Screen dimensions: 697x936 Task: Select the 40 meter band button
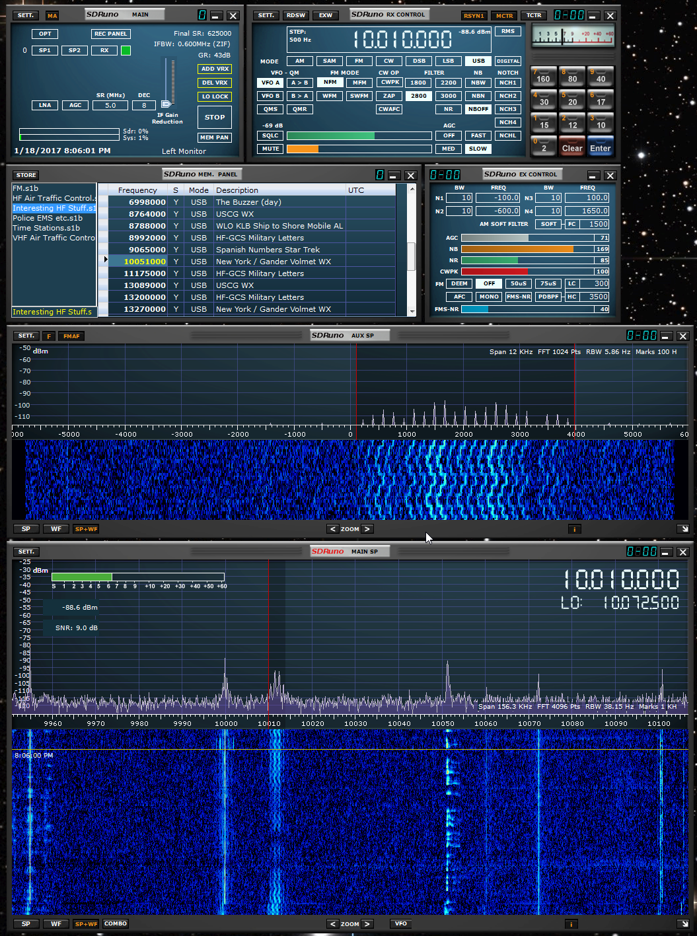tap(601, 76)
